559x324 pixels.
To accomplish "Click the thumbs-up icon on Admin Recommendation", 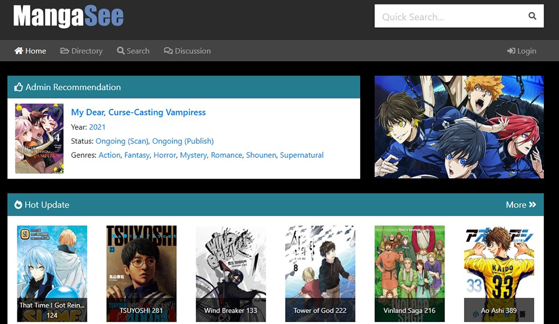I will click(x=18, y=87).
